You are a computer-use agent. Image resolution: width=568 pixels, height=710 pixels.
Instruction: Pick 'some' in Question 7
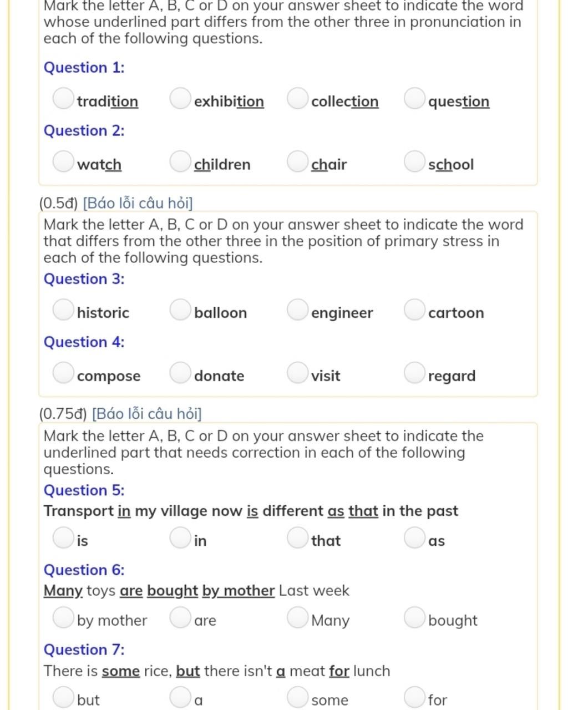click(x=297, y=697)
